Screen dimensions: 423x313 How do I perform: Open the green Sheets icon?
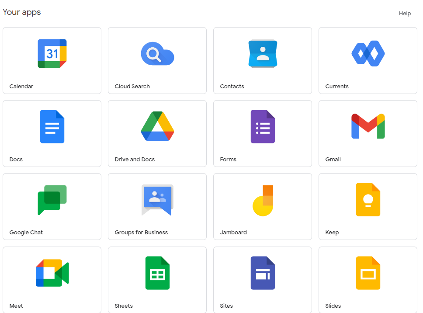(x=158, y=273)
